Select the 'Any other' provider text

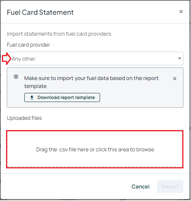point(23,59)
